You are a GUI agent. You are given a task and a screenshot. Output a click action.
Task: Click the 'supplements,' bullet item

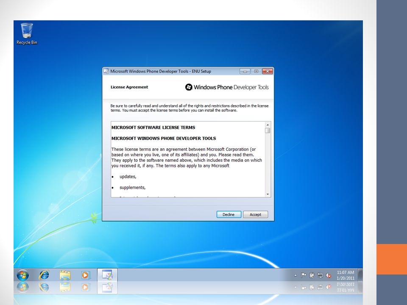132,188
